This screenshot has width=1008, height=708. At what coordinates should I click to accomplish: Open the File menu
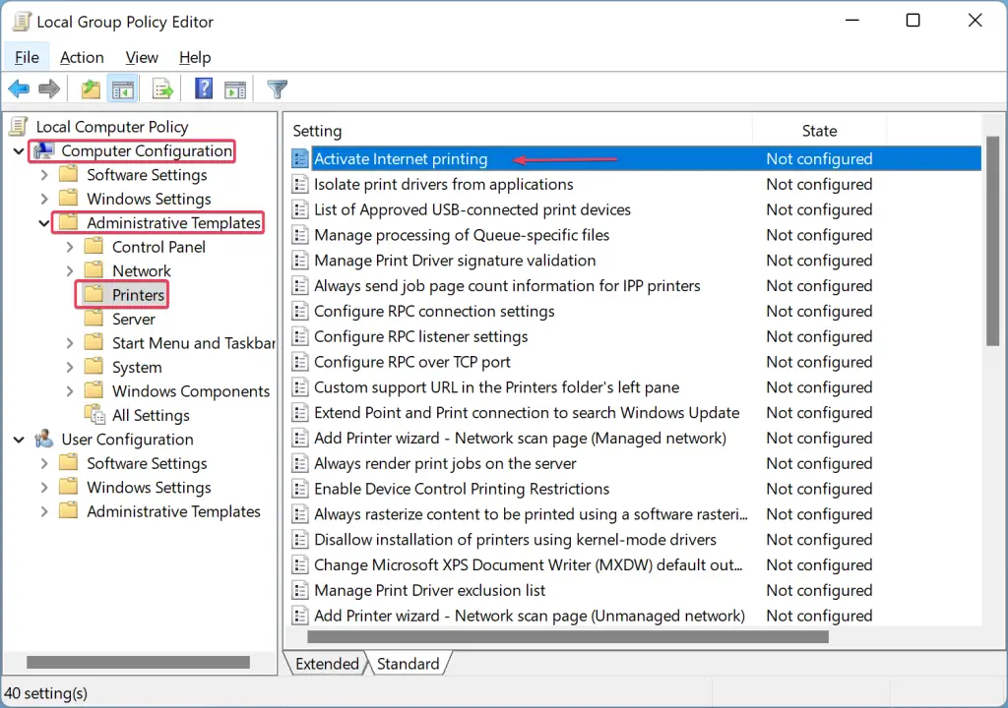27,57
